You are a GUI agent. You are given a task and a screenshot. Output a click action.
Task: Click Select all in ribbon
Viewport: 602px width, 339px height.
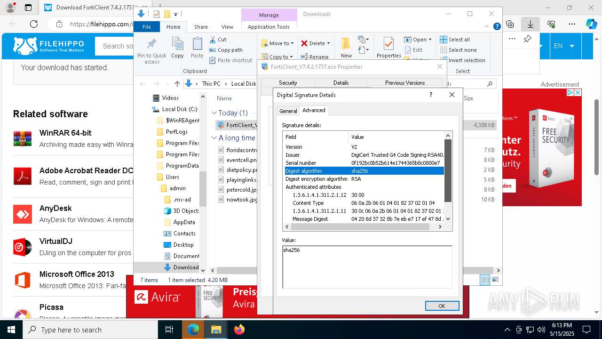click(x=455, y=40)
